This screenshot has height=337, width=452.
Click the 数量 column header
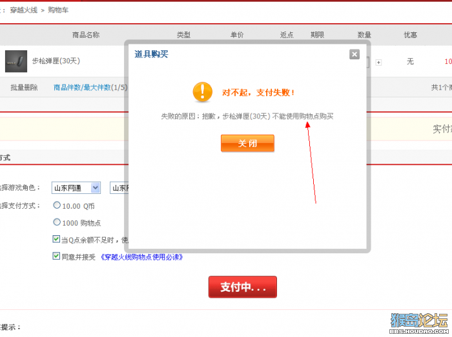364,35
